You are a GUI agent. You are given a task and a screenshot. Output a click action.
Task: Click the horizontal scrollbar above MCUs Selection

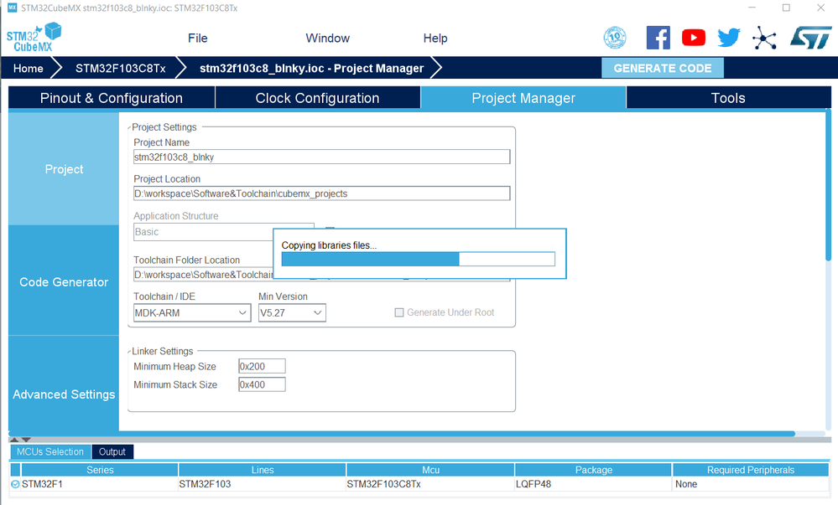(x=402, y=434)
